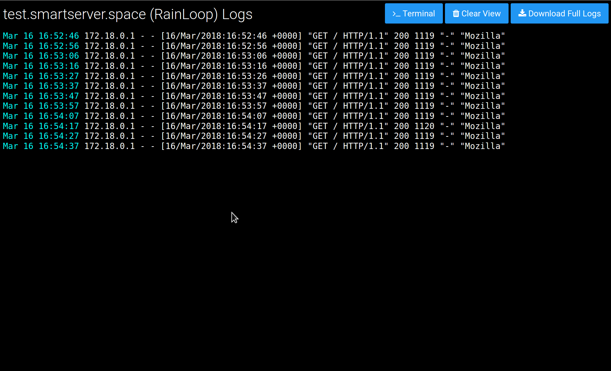Click the Terminal prompt icon
The height and width of the screenshot is (371, 611).
point(396,14)
